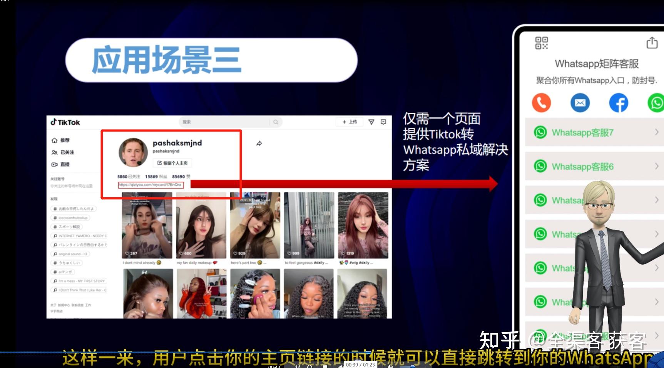Open the video with 680 likes
The image size is (664, 368).
pyautogui.click(x=201, y=225)
